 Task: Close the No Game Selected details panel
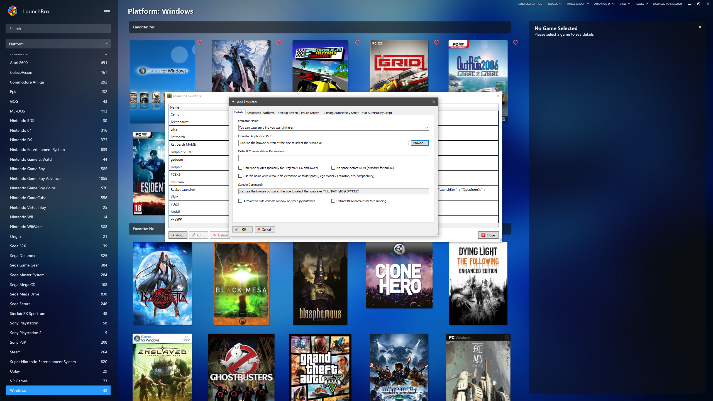[700, 27]
